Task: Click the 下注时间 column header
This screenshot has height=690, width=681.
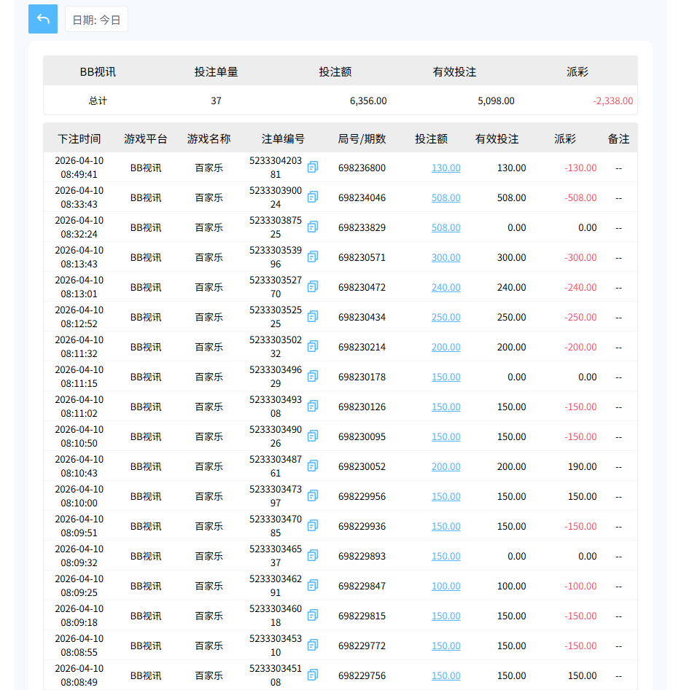Action: [80, 138]
